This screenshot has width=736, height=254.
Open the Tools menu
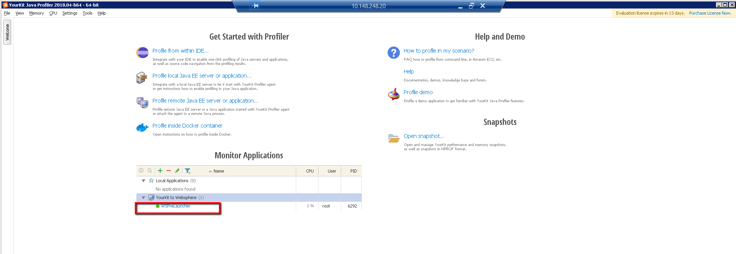(x=88, y=13)
